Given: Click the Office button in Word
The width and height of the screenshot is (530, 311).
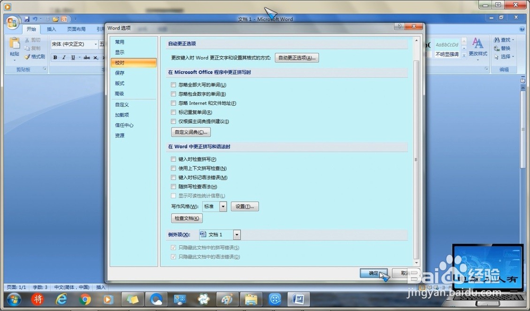Looking at the screenshot, I should click(13, 23).
